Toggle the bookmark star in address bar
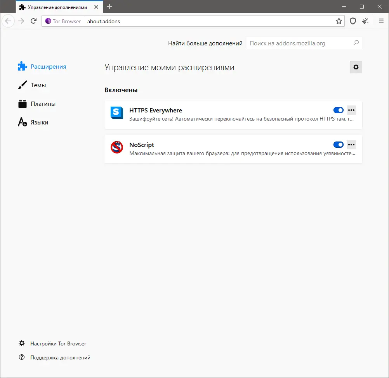The image size is (389, 378). click(x=339, y=21)
